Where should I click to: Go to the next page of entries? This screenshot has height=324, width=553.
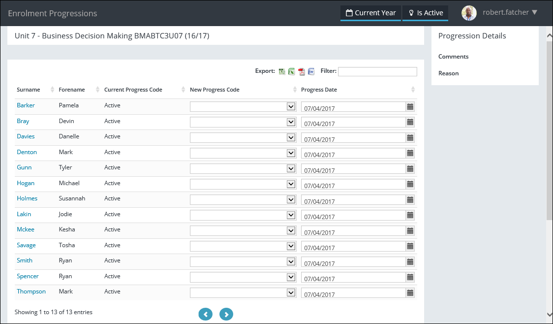tap(226, 314)
